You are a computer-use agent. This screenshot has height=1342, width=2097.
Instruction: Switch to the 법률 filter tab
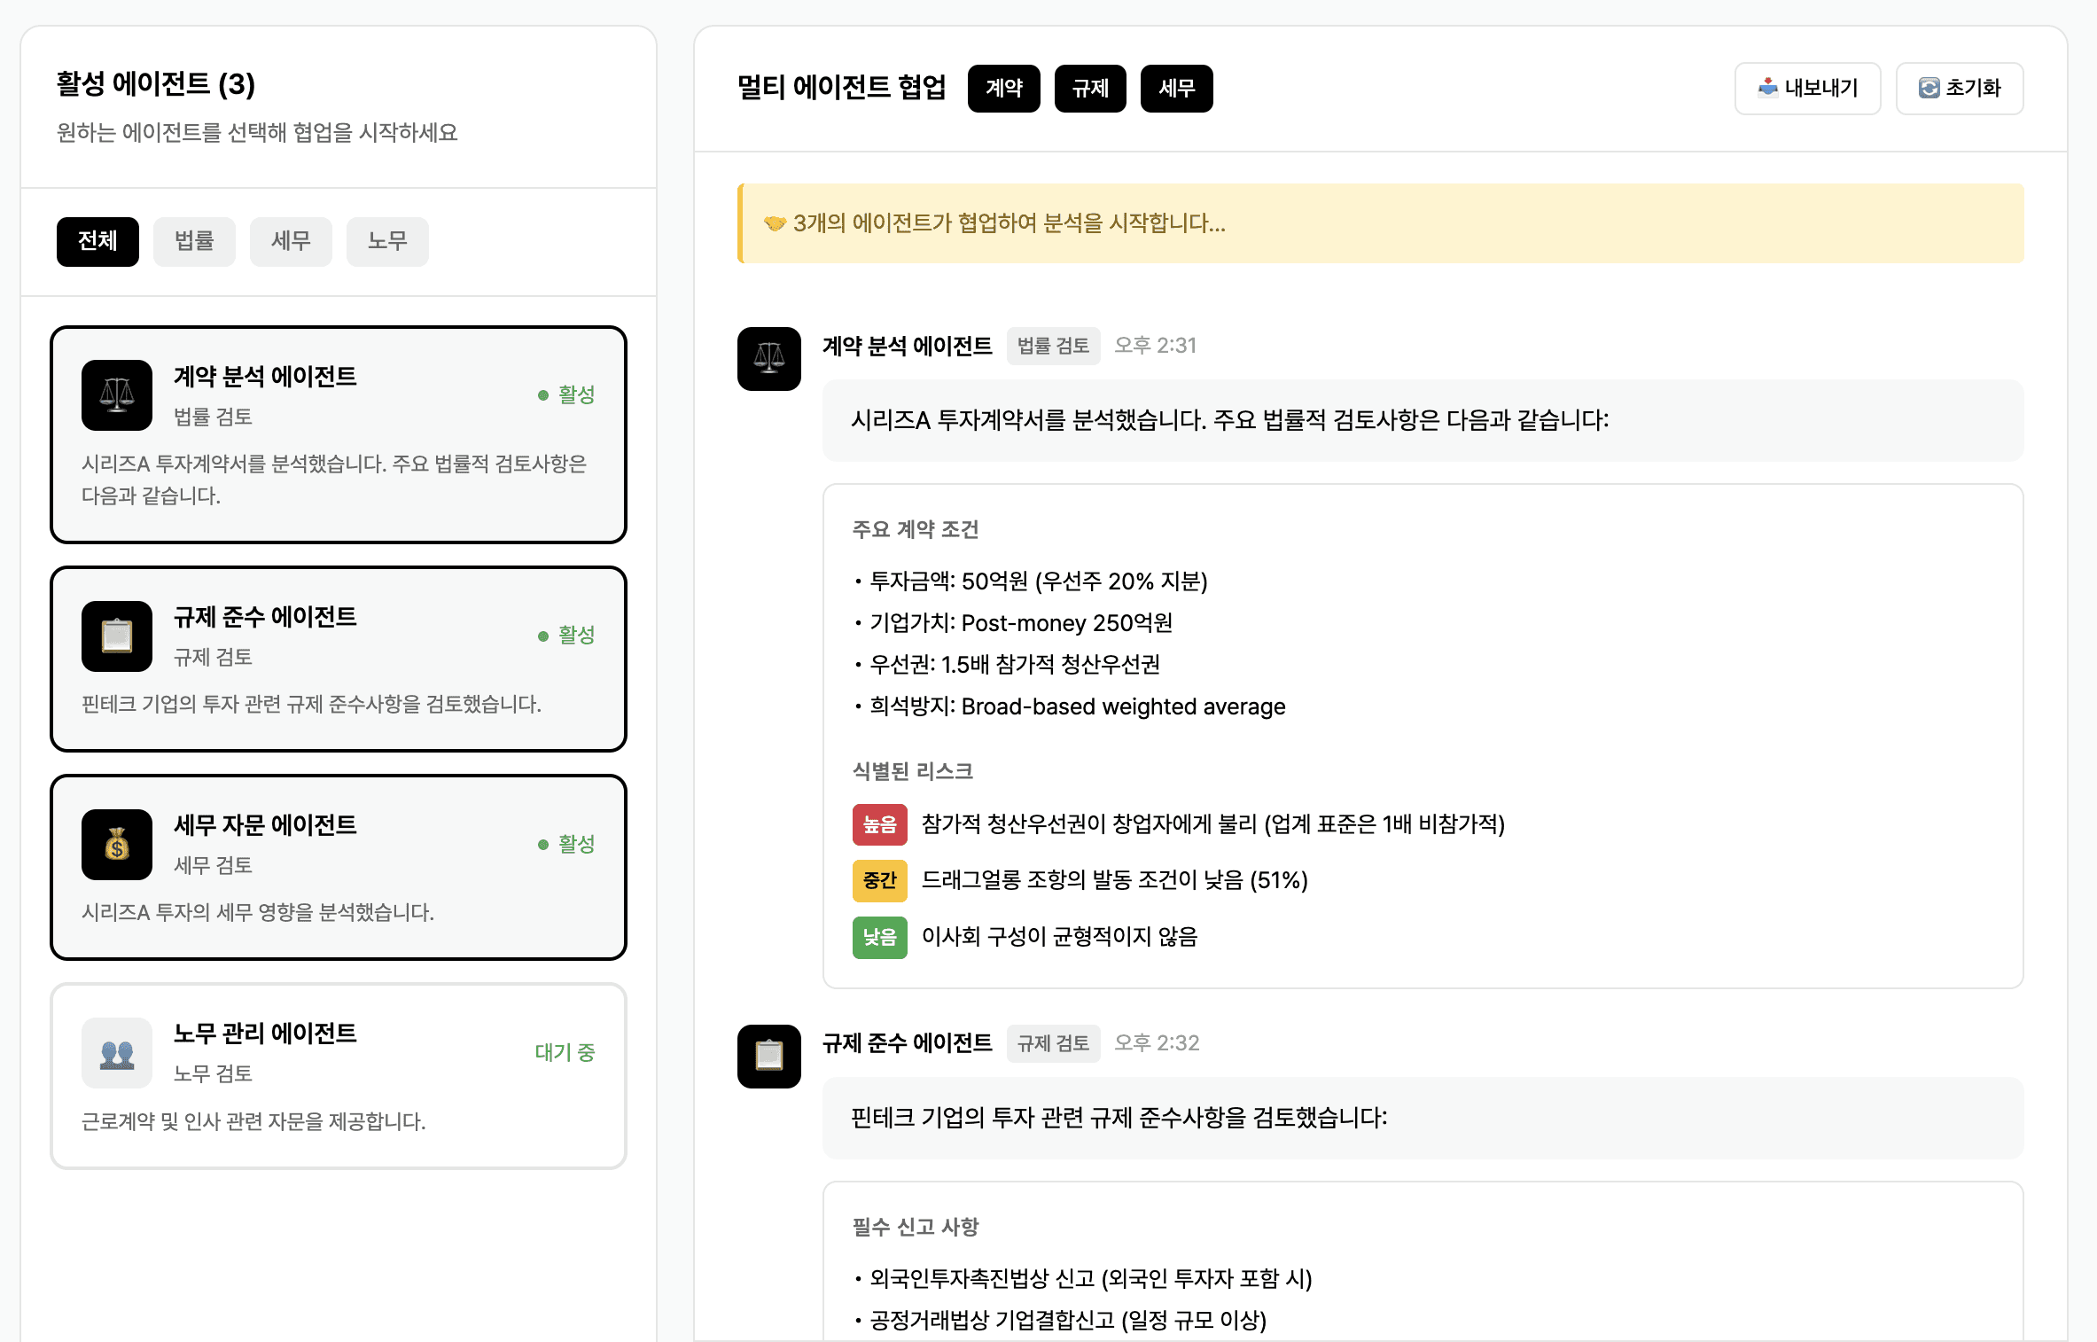point(194,241)
